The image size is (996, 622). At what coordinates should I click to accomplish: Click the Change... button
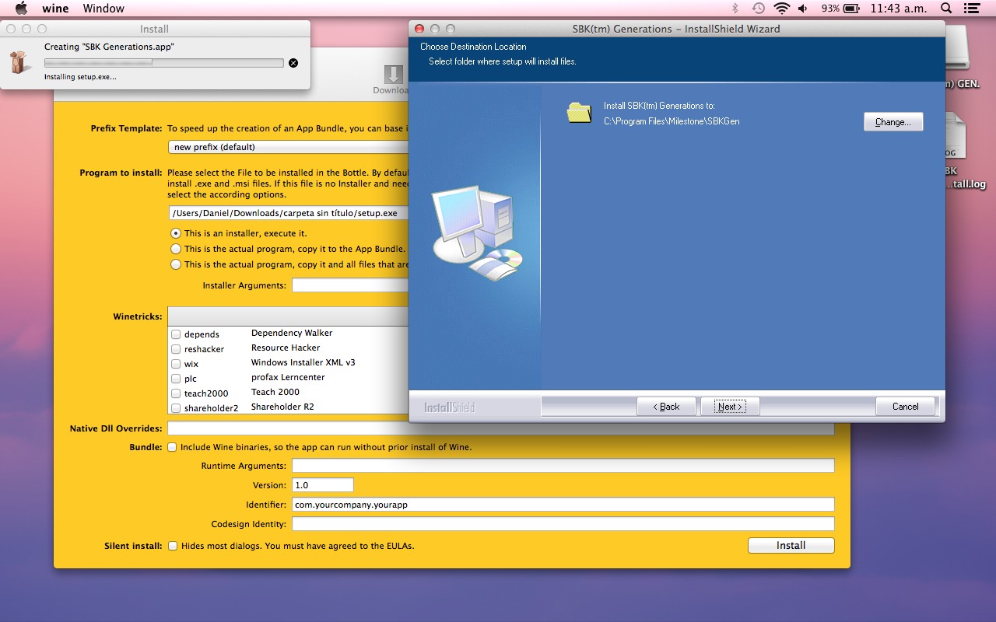click(x=893, y=122)
